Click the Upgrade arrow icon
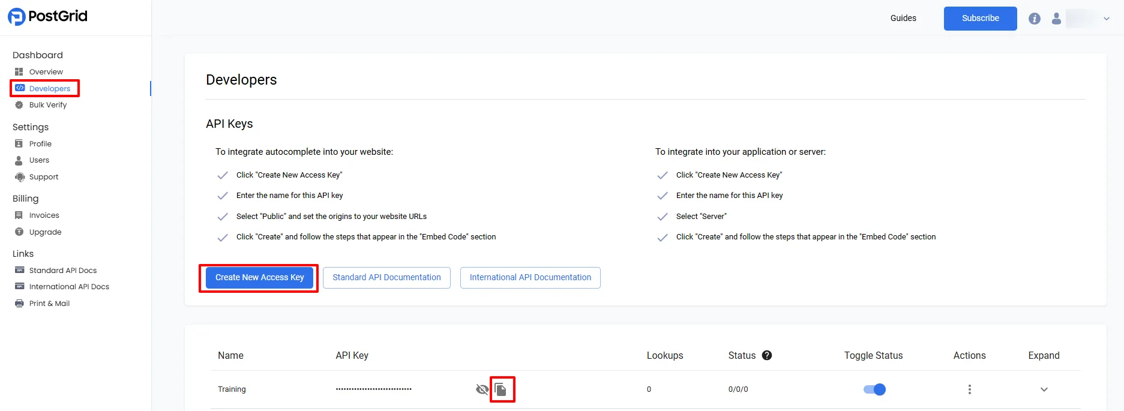1124x411 pixels. click(19, 232)
